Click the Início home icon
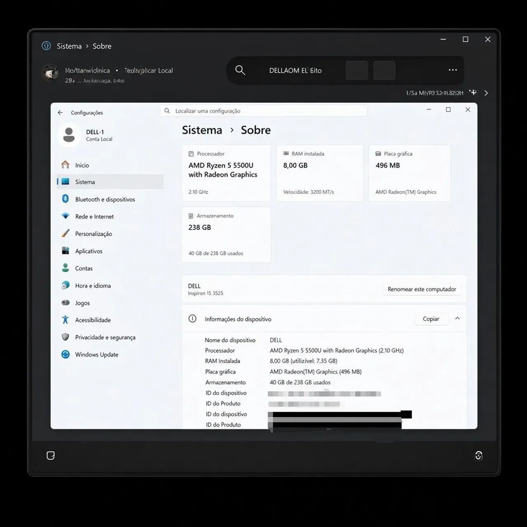 [65, 165]
